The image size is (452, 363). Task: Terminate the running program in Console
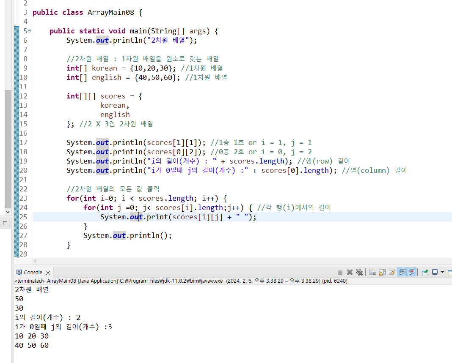340,272
